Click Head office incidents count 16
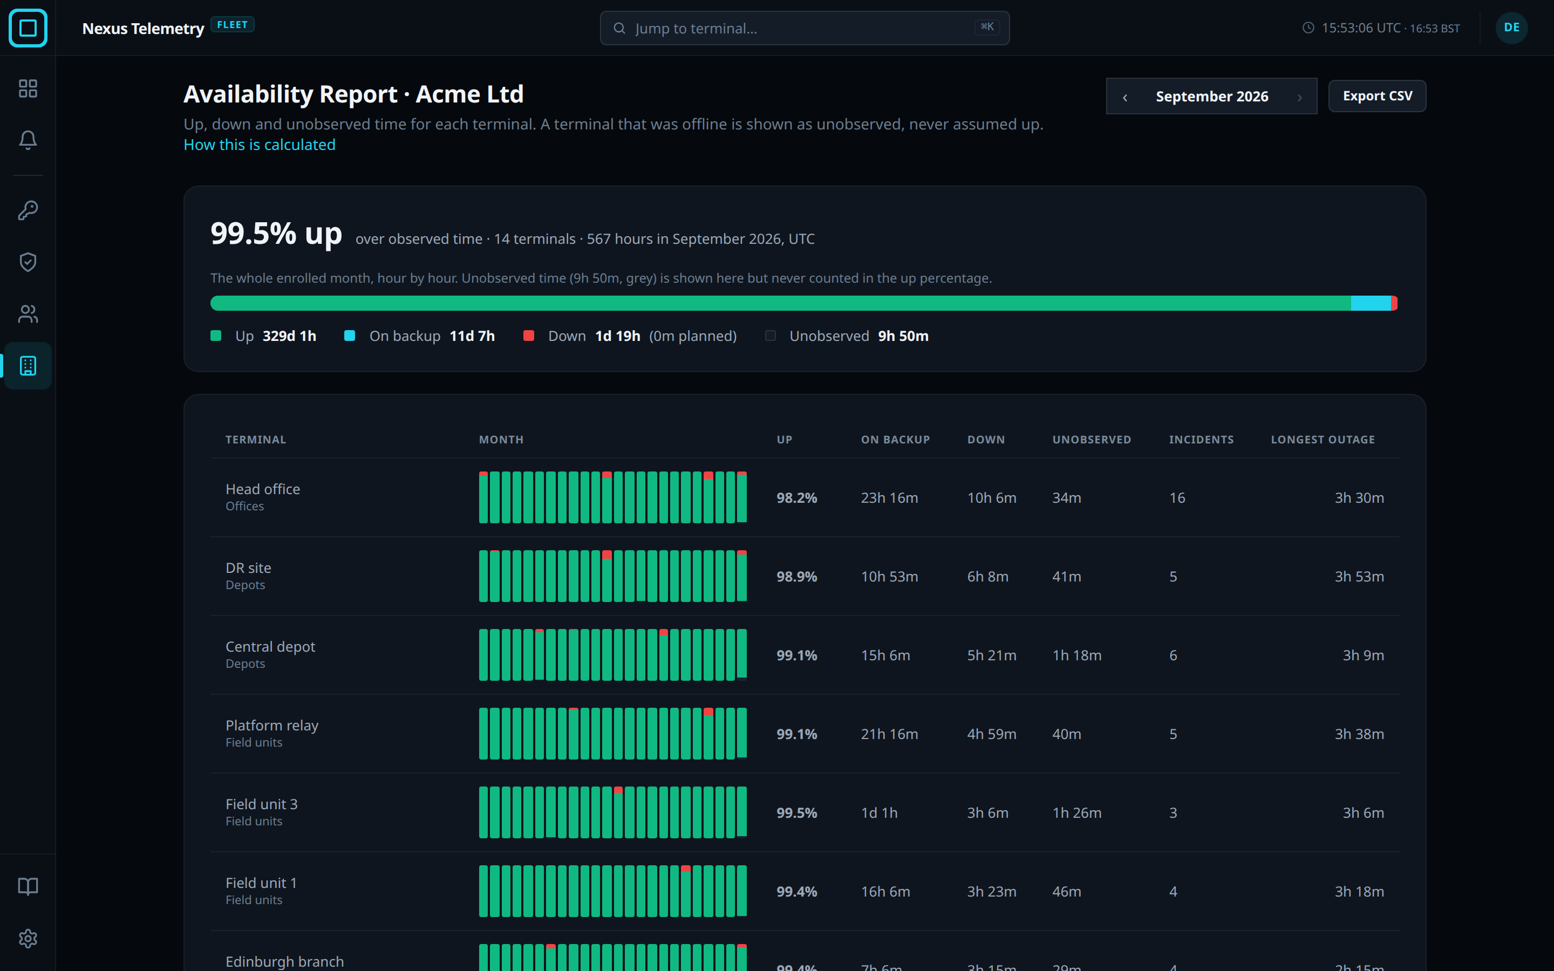 pyautogui.click(x=1177, y=498)
